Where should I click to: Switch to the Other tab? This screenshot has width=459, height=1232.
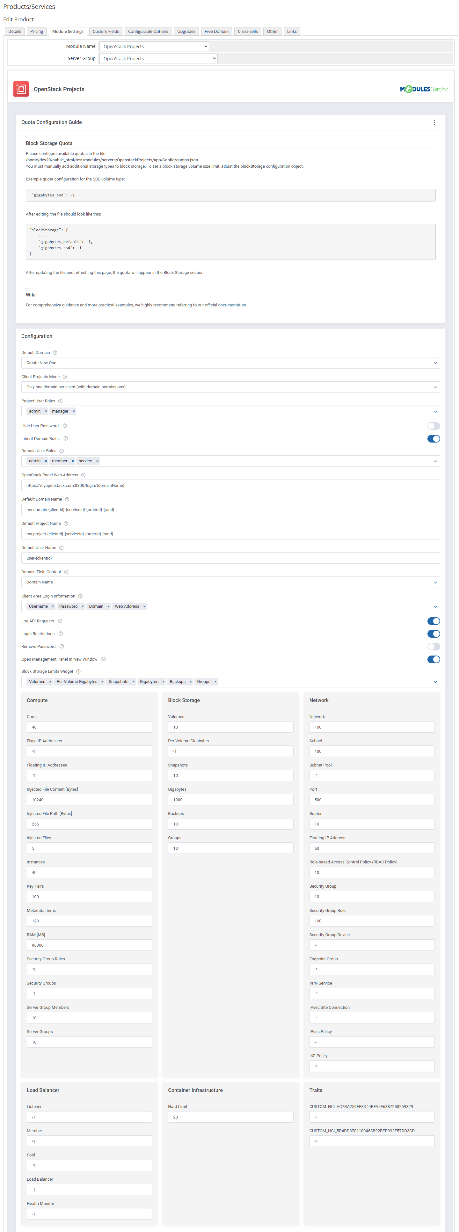(273, 32)
